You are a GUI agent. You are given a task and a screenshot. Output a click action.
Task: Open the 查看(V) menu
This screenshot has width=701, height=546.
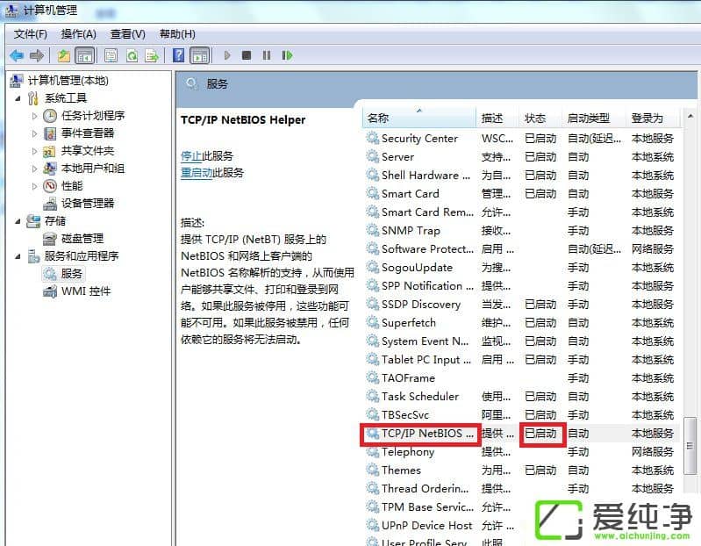[x=128, y=33]
